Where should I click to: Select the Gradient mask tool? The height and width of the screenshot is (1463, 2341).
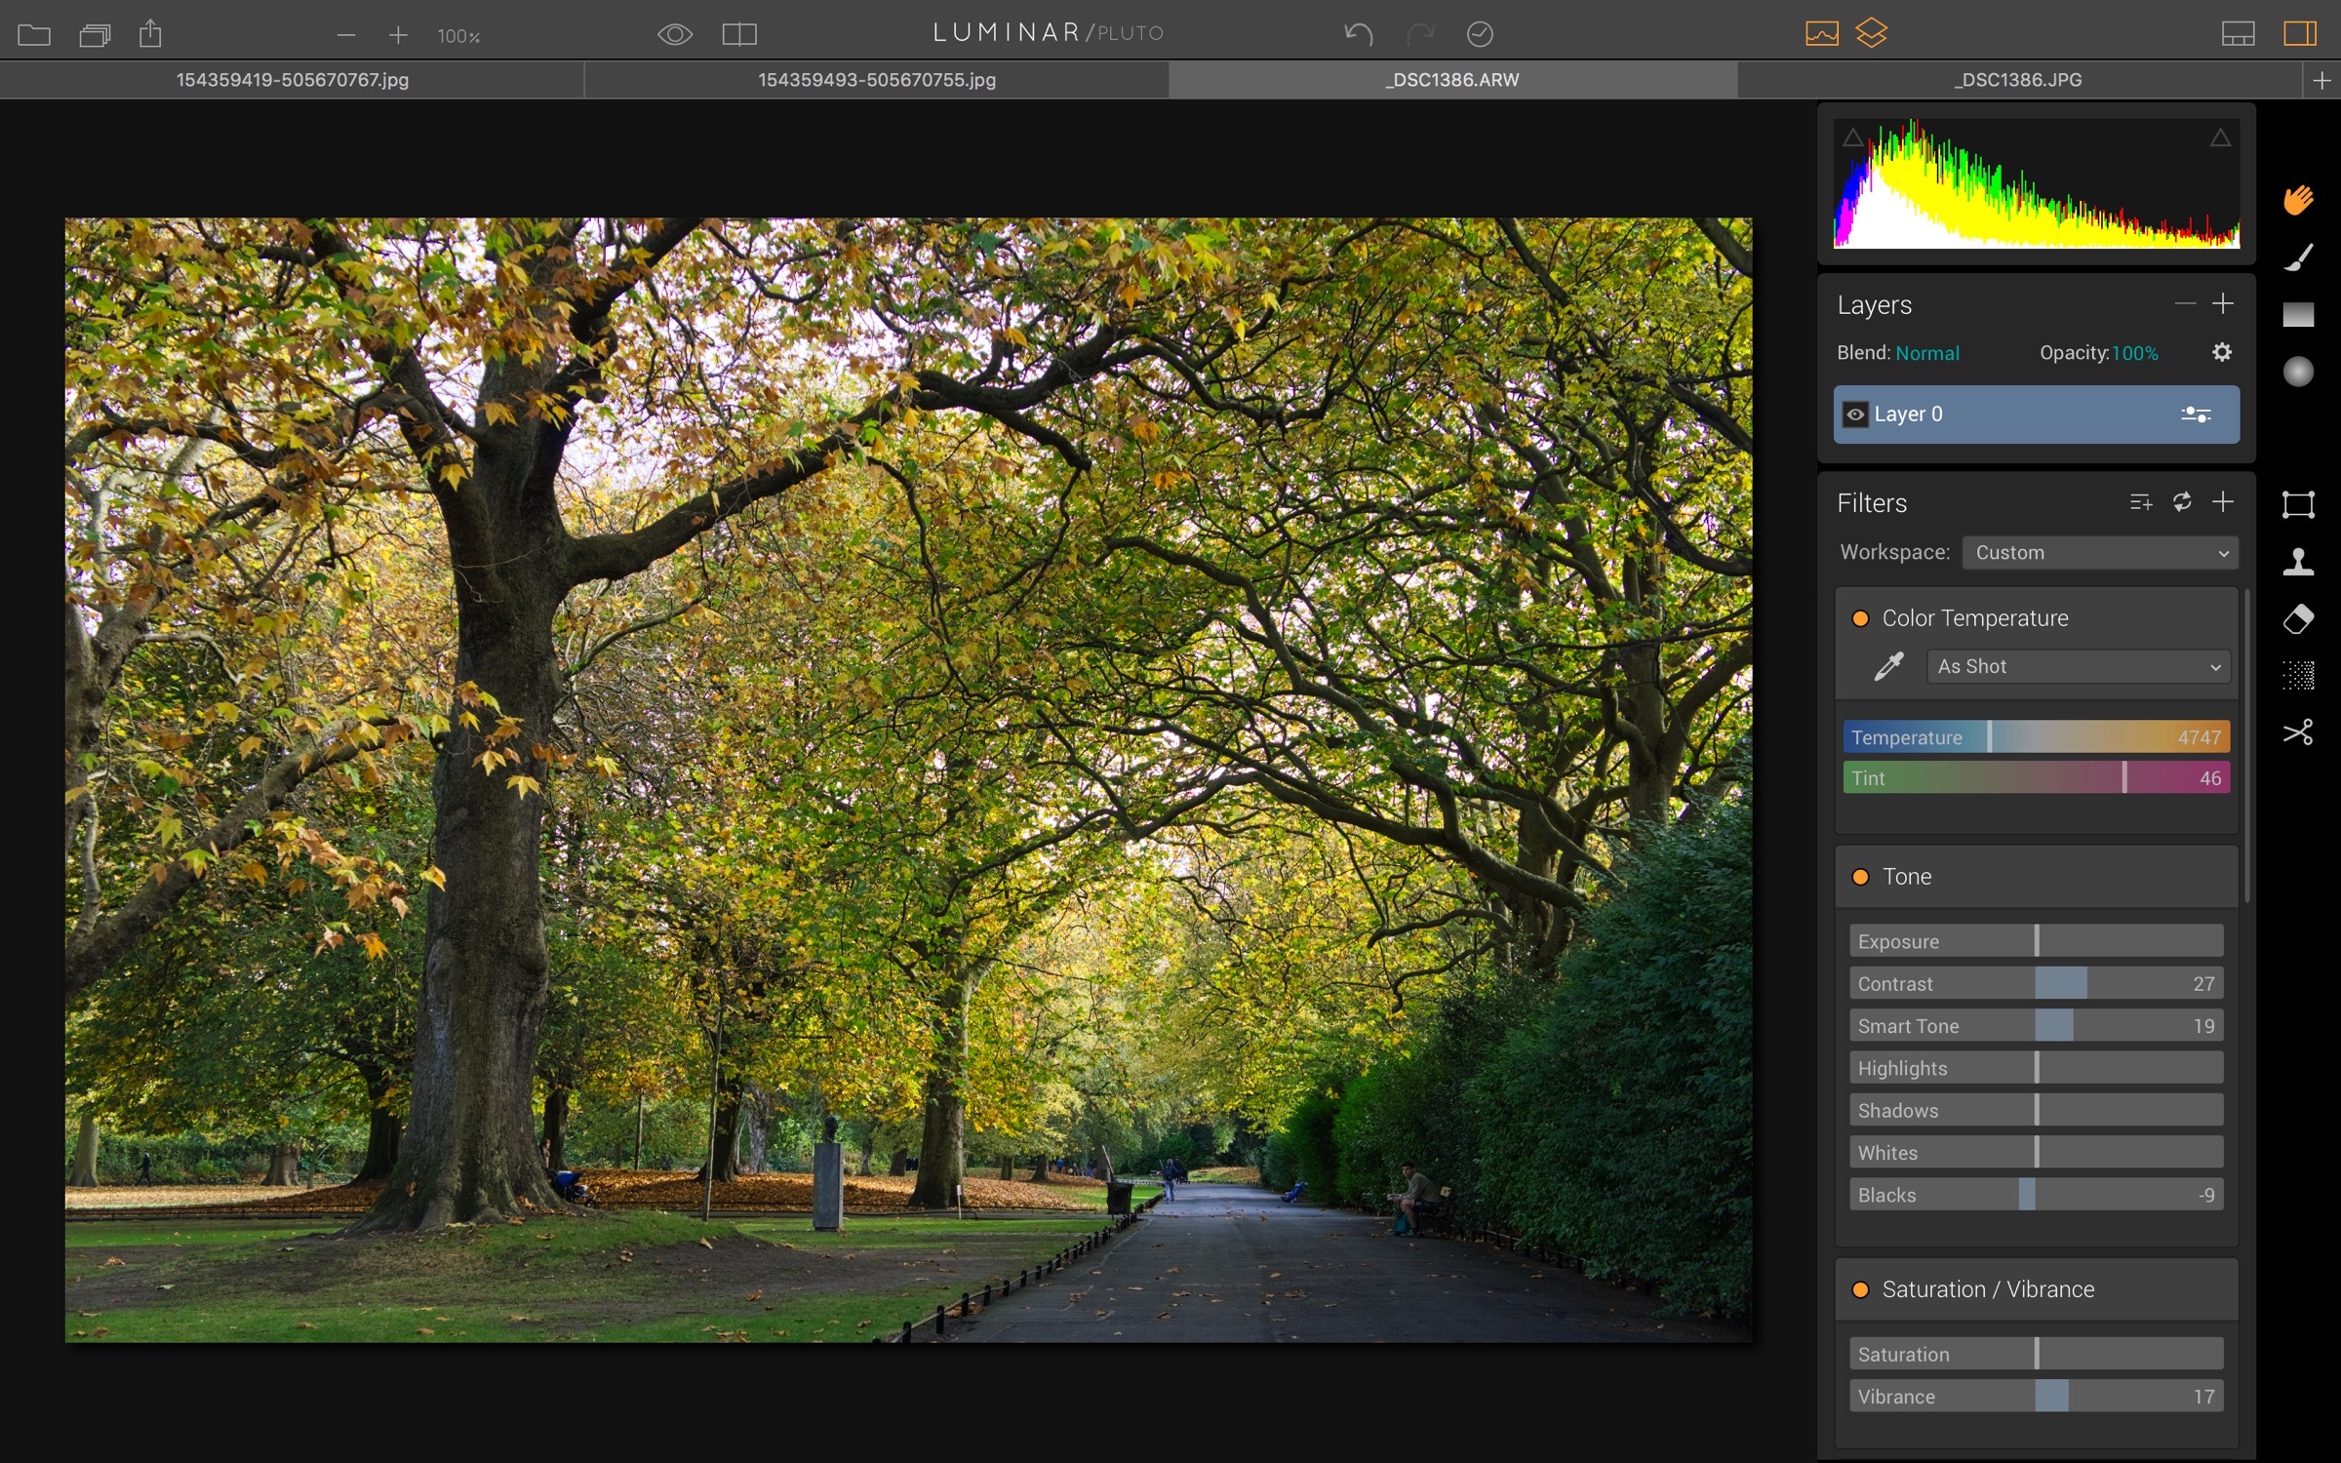click(x=2298, y=314)
